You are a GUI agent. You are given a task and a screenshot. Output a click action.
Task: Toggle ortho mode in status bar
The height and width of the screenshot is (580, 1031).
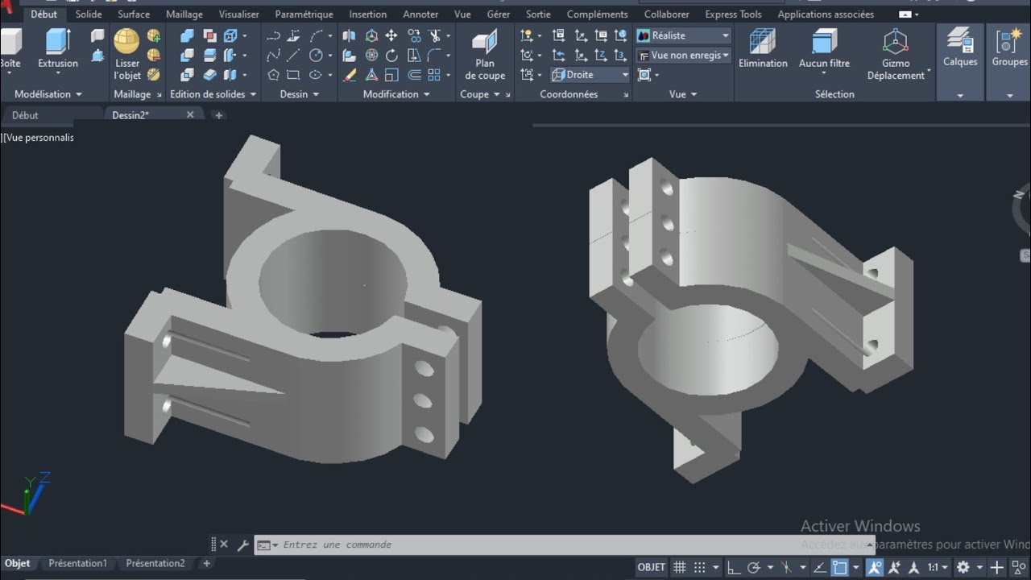coord(734,567)
